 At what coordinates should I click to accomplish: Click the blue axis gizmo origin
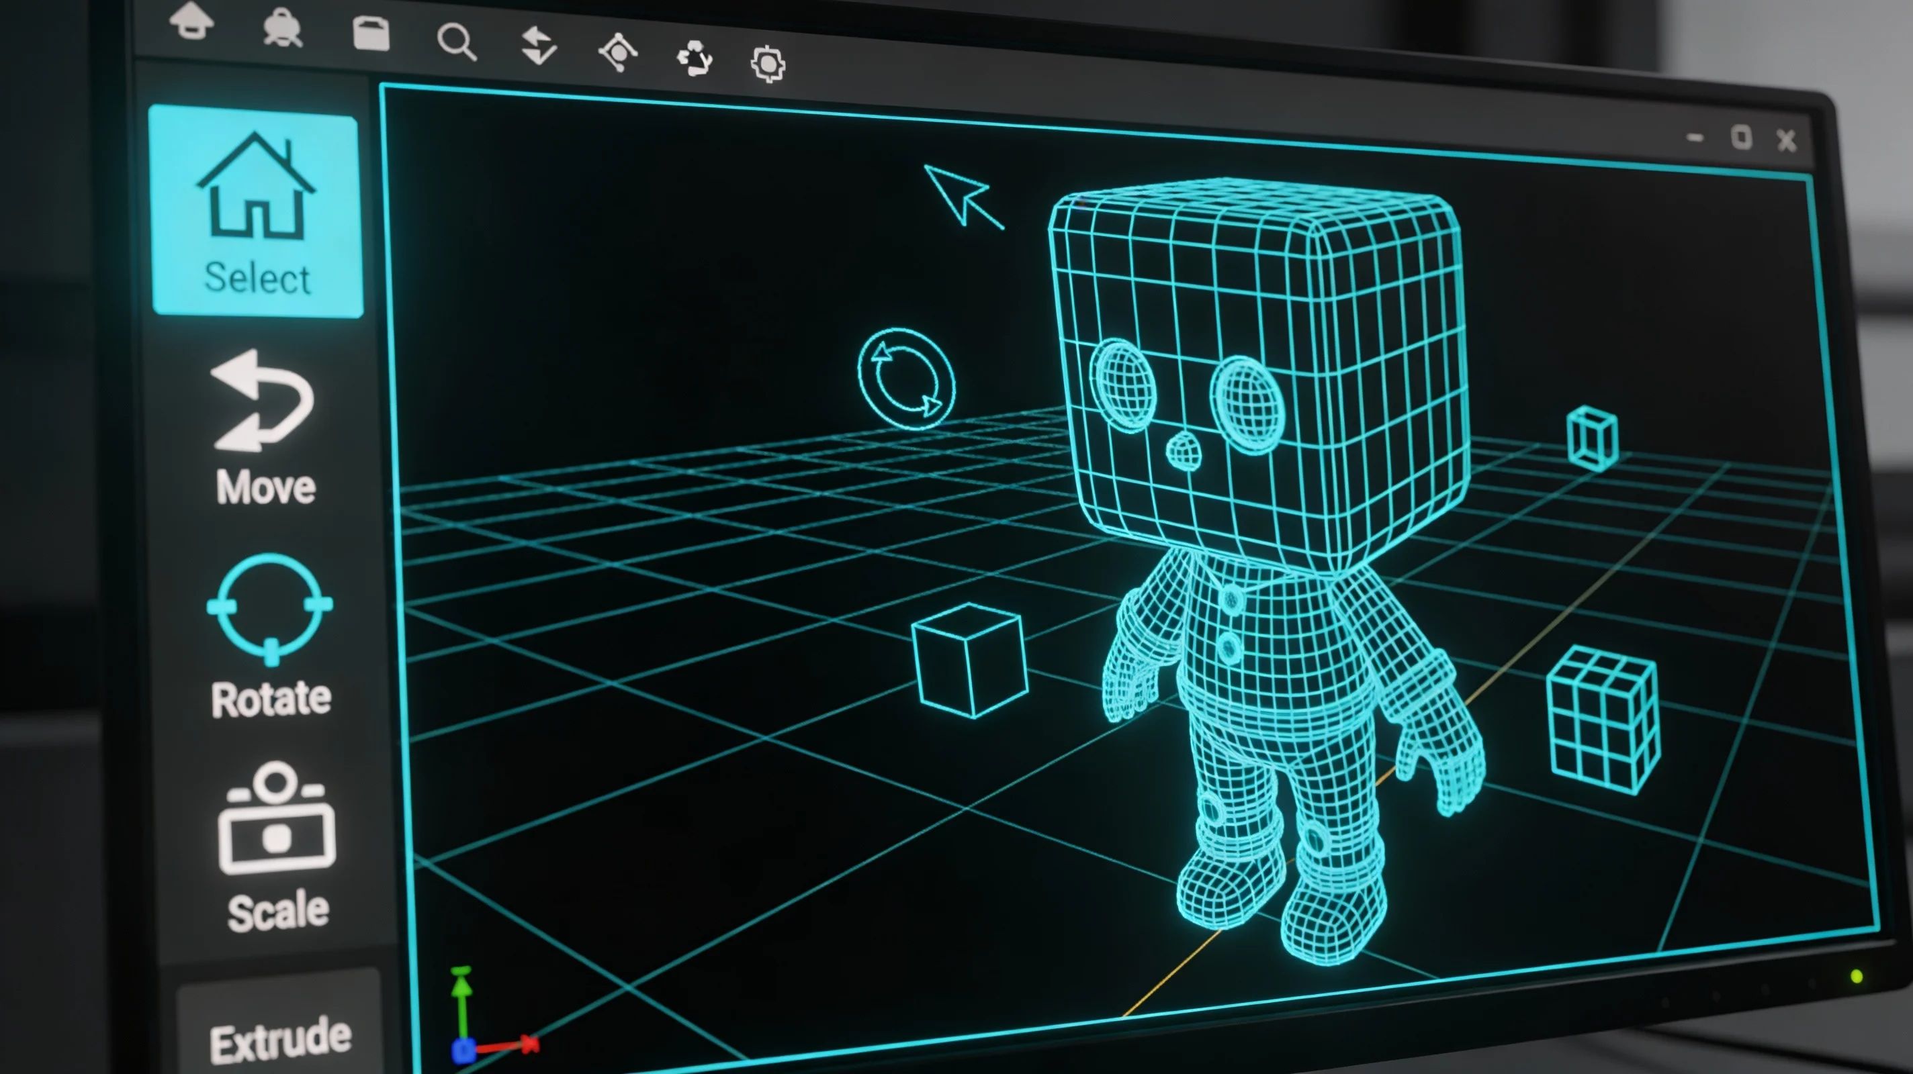(463, 1051)
